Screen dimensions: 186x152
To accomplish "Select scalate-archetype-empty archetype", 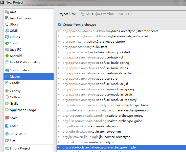I will click(x=103, y=116).
